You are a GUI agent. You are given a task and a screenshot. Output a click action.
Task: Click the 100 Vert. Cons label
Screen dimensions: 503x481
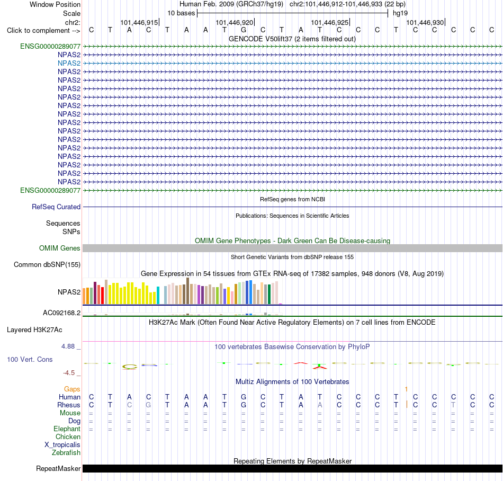(x=30, y=359)
